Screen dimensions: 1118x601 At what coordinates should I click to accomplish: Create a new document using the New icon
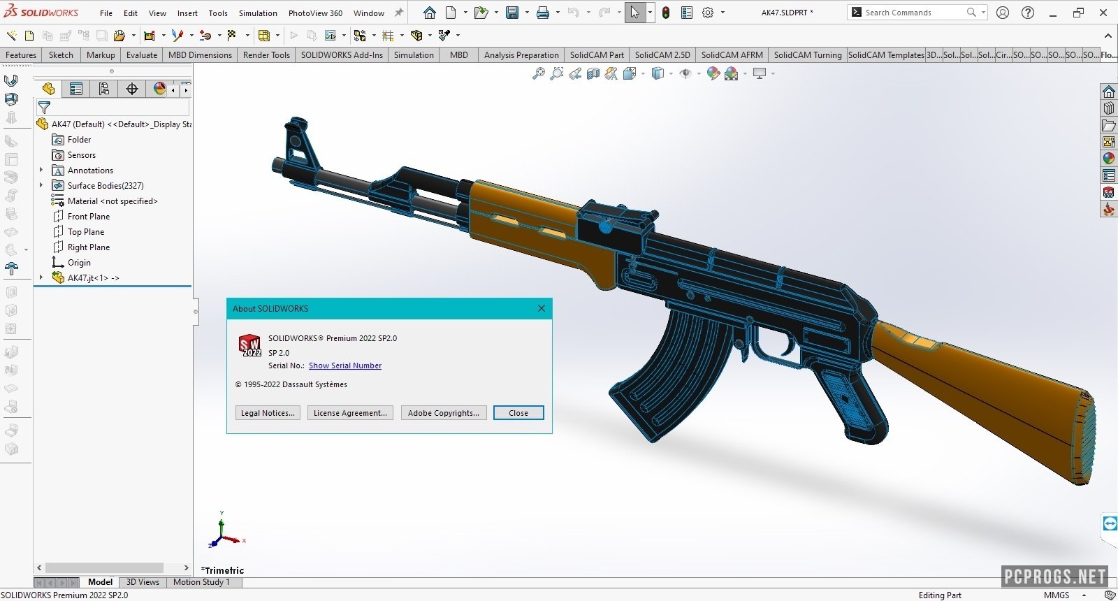[x=451, y=13]
